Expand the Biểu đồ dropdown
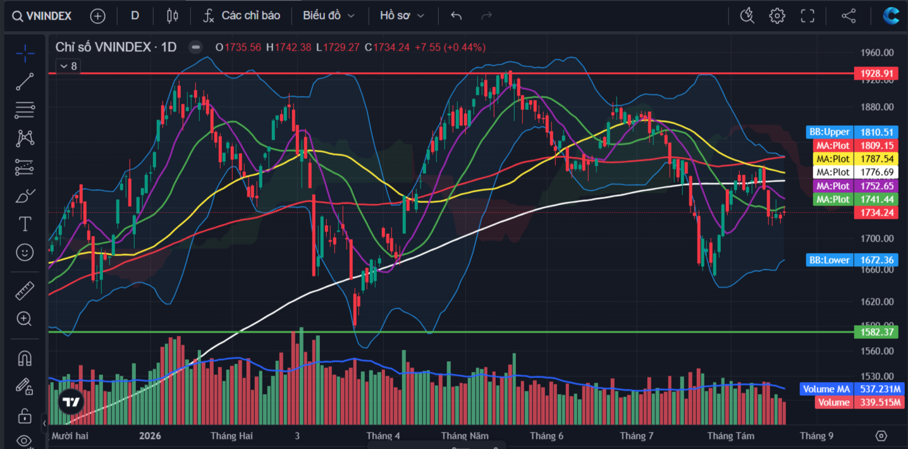The image size is (908, 449). [x=329, y=16]
